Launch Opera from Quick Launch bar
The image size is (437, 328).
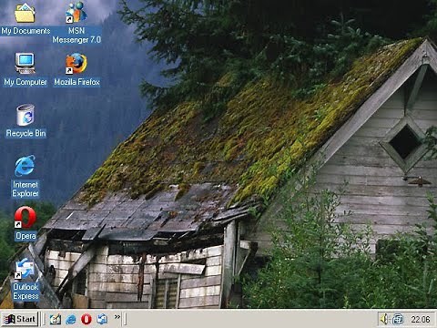coord(86,319)
